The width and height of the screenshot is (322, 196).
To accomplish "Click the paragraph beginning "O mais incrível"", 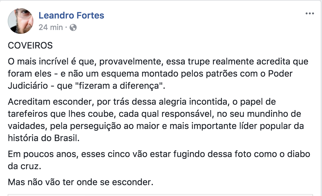I will point(158,73).
